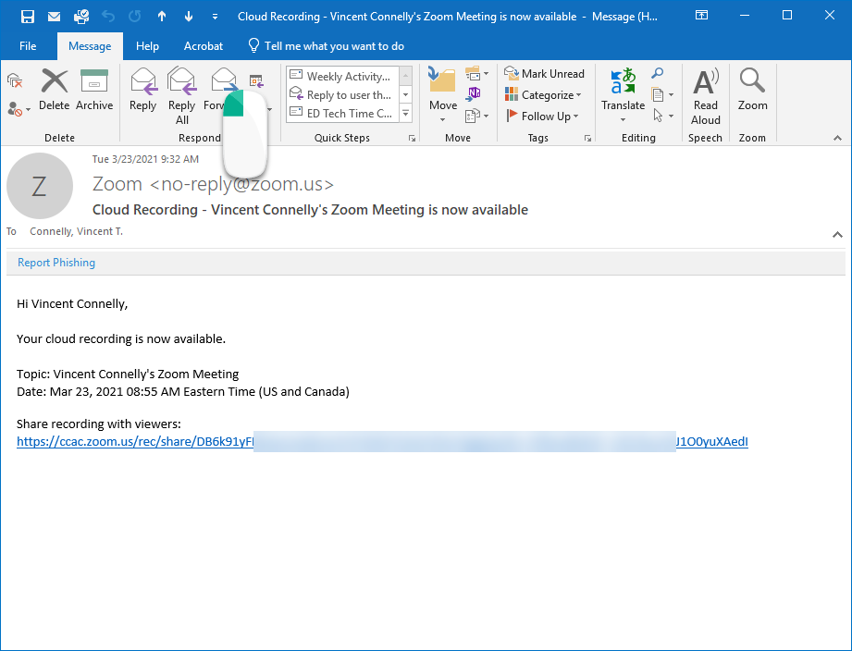The height and width of the screenshot is (651, 852).
Task: Switch to the Acrobat ribbon tab
Action: pos(203,45)
